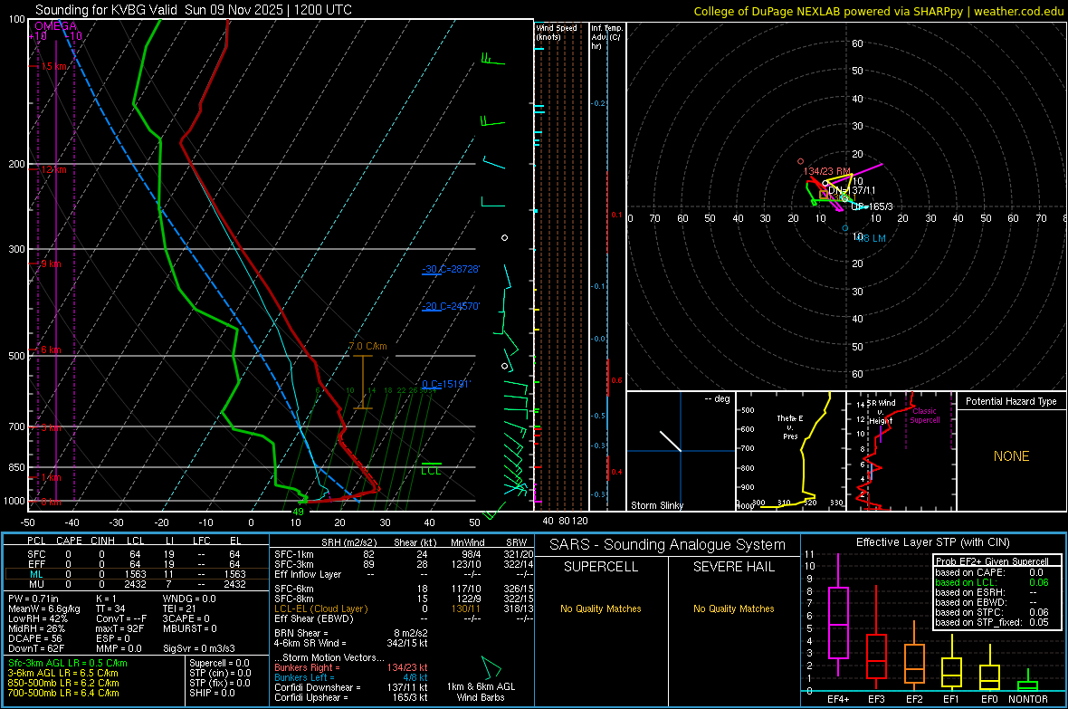Click the white line in Storm Slinky panel
Image resolution: width=1068 pixels, height=709 pixels.
tap(671, 440)
